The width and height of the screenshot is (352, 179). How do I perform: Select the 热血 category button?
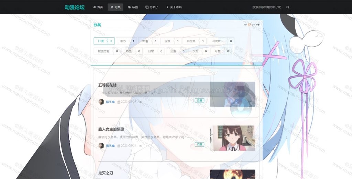click(x=132, y=51)
